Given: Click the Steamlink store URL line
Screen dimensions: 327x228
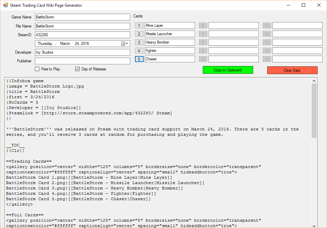Looking at the screenshot, I should [x=89, y=113].
